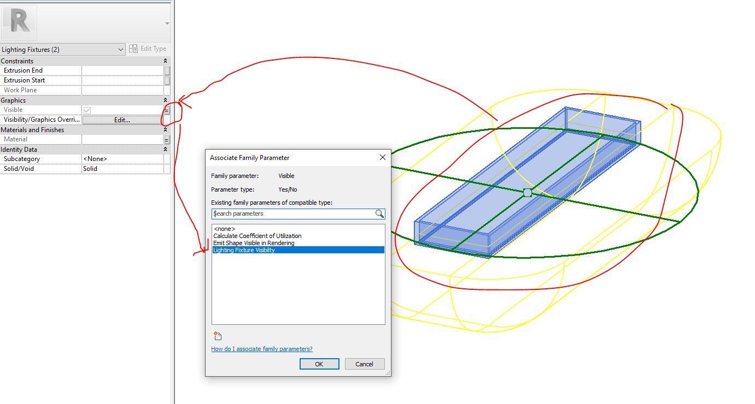The height and width of the screenshot is (404, 755).
Task: Click the Material value field
Action: point(122,140)
